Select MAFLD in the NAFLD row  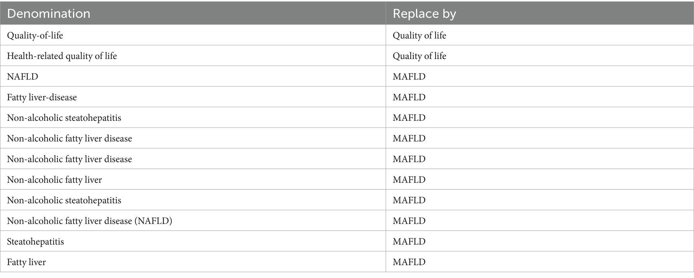(x=409, y=77)
